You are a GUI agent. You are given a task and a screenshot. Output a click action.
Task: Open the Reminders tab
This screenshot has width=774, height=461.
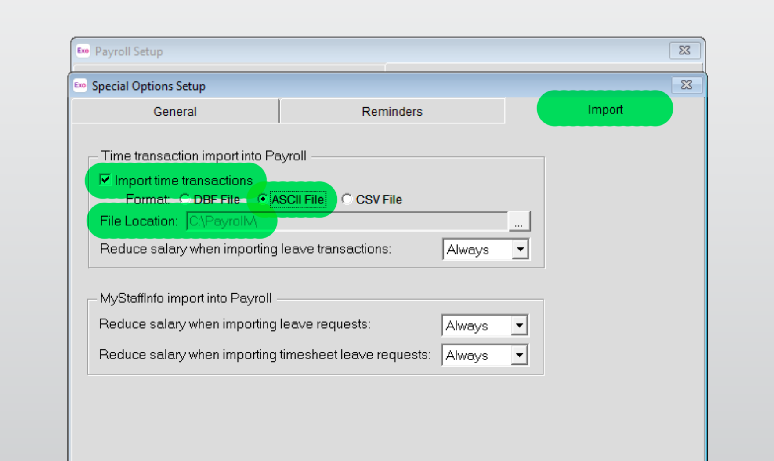tap(391, 112)
